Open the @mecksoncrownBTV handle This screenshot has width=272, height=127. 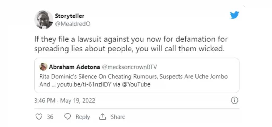coord(129,67)
